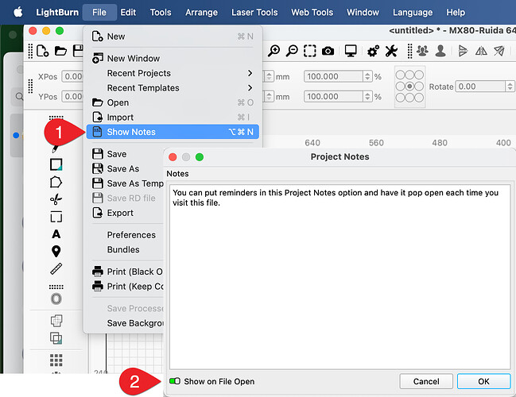516x397 pixels.
Task: Select the Position Laser pin tool
Action: coord(56,252)
